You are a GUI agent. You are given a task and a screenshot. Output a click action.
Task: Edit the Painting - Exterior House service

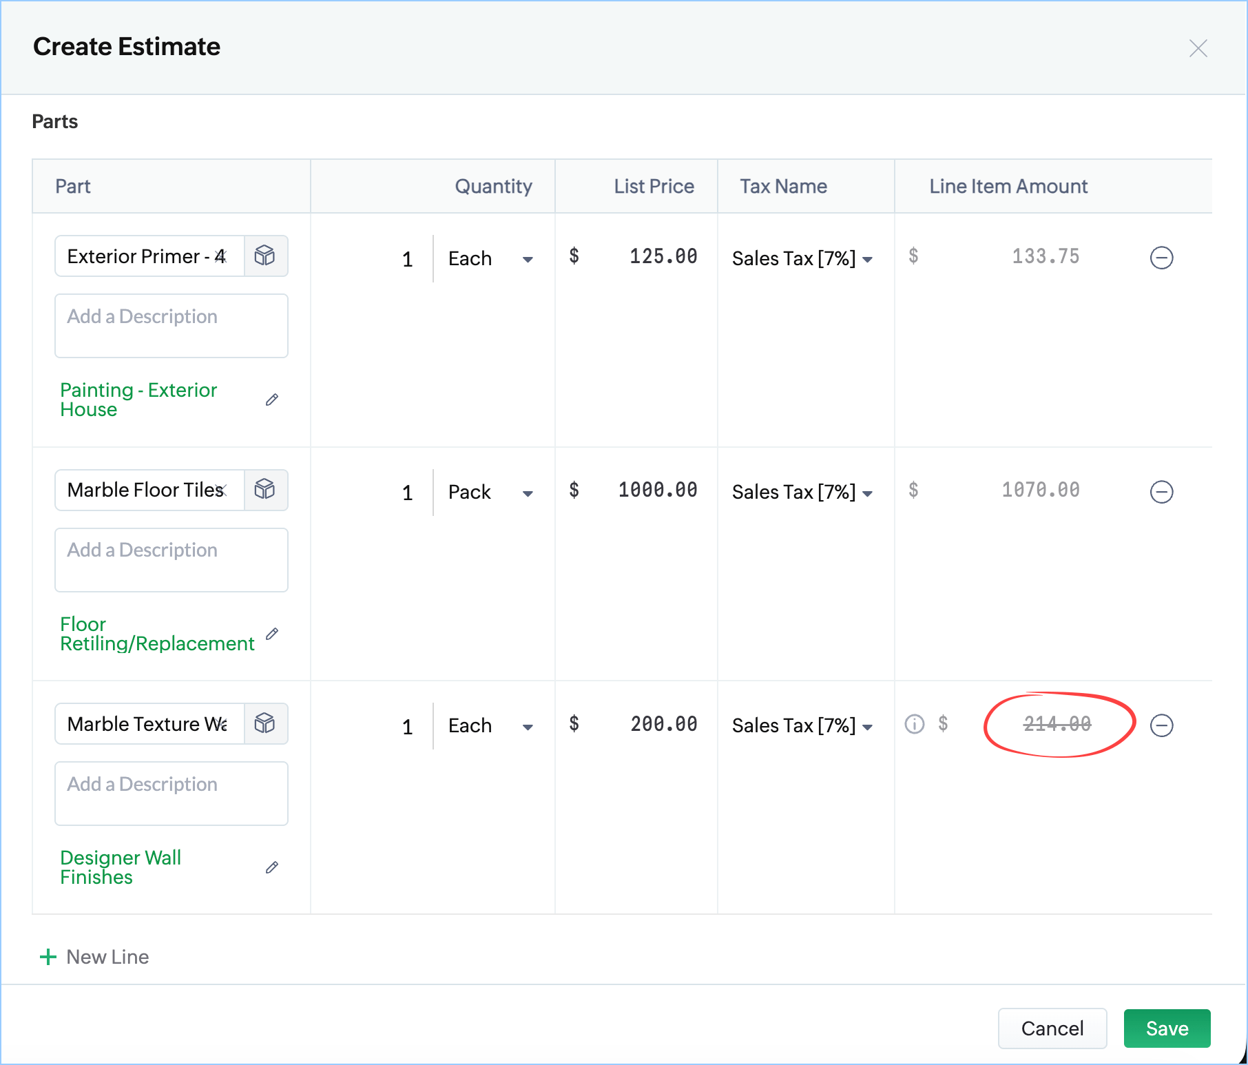(272, 400)
